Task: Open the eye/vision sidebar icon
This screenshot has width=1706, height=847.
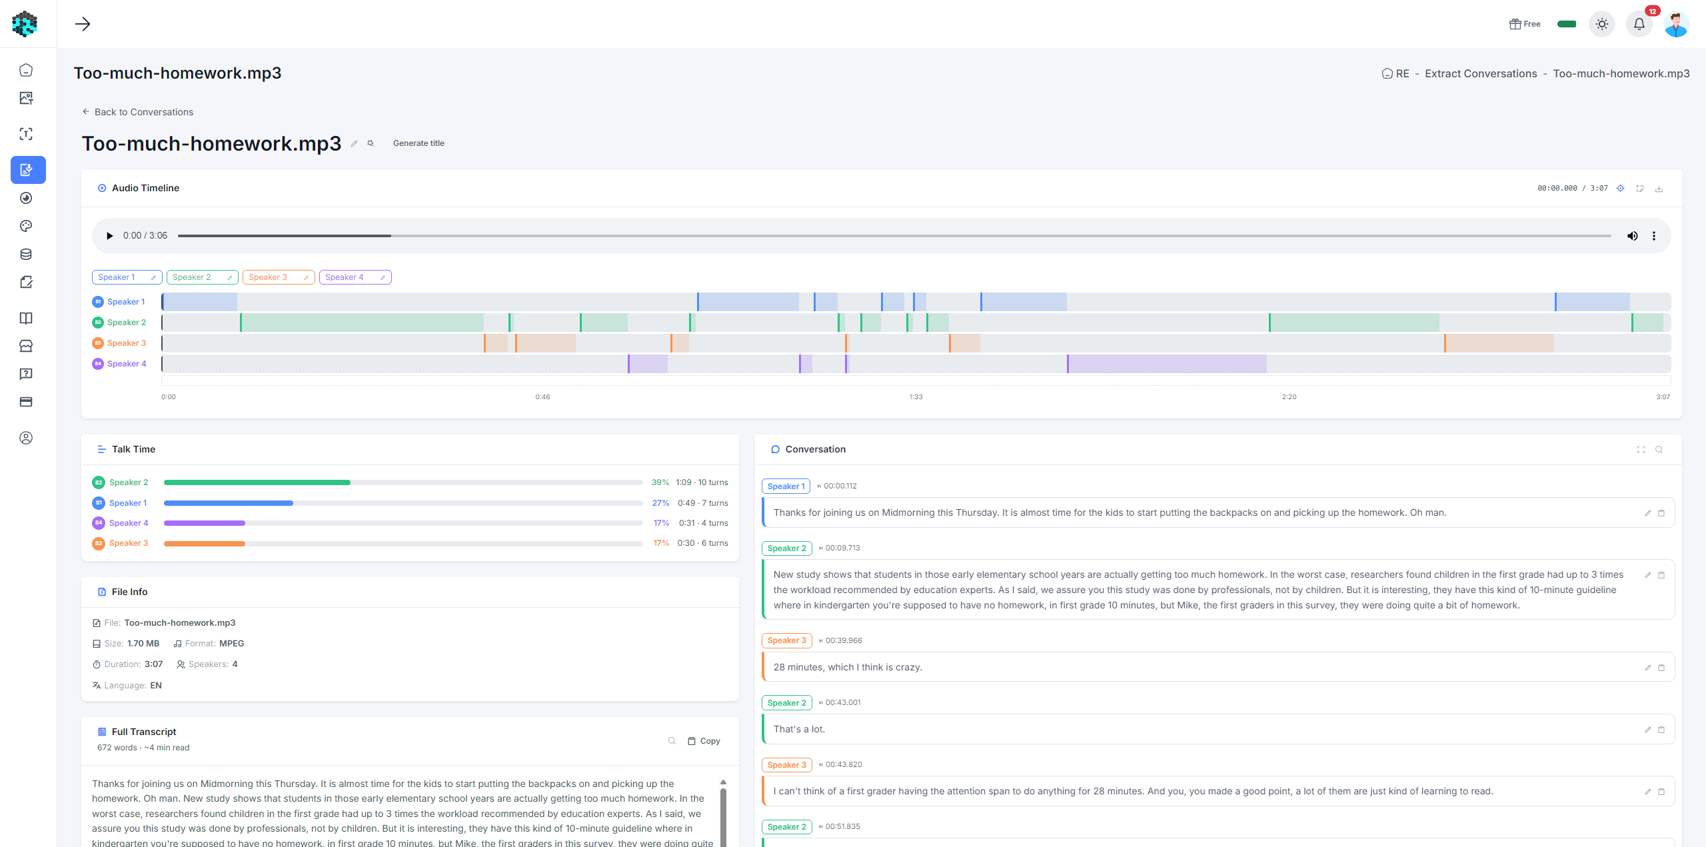Action: coord(26,198)
